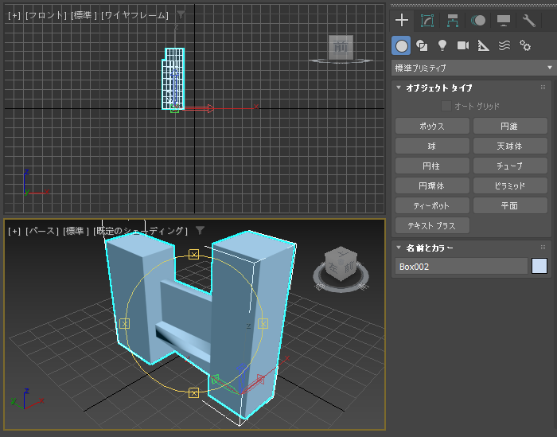The width and height of the screenshot is (557, 437).
Task: Click the 円柱 button
Action: point(432,166)
